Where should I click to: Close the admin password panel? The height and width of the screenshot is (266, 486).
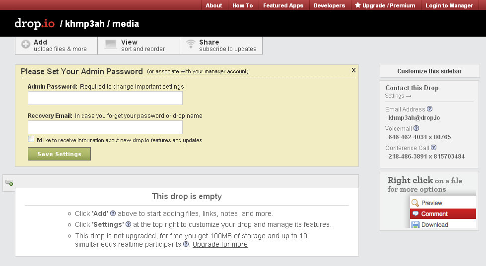(x=353, y=70)
